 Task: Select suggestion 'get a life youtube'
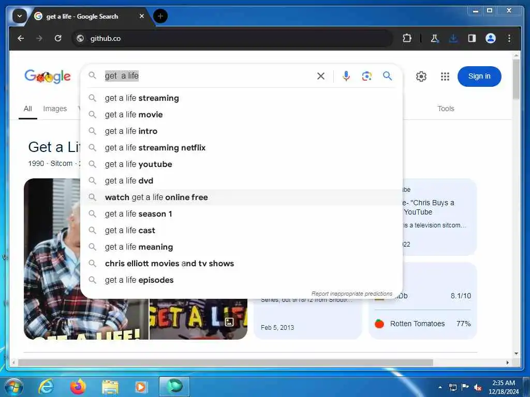point(241,164)
